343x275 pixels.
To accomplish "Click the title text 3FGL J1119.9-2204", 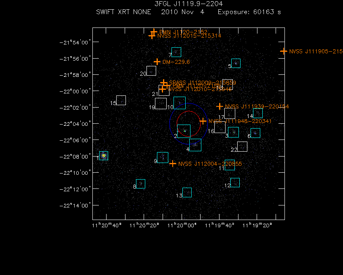I will [188, 4].
